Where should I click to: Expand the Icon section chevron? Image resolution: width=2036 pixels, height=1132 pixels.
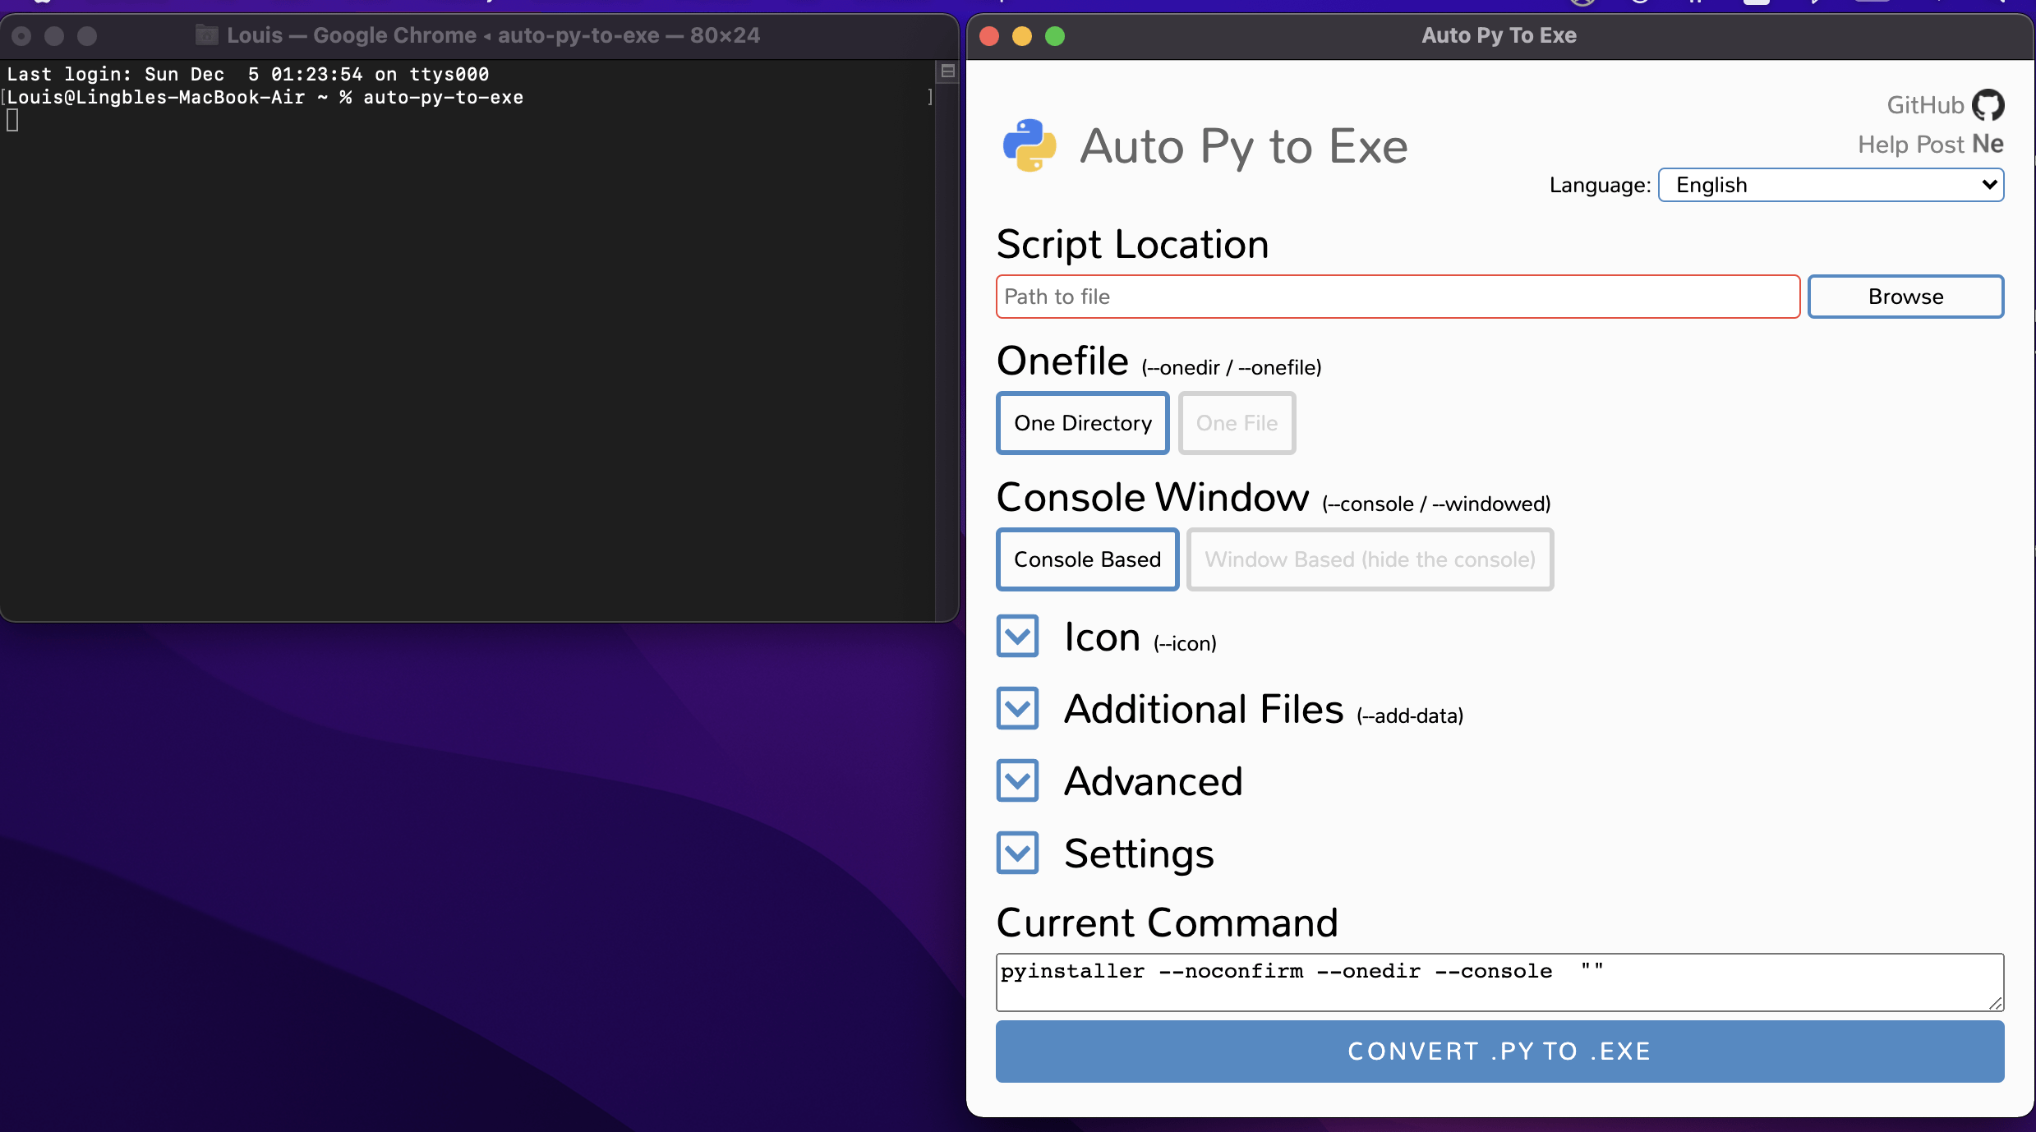1017,637
